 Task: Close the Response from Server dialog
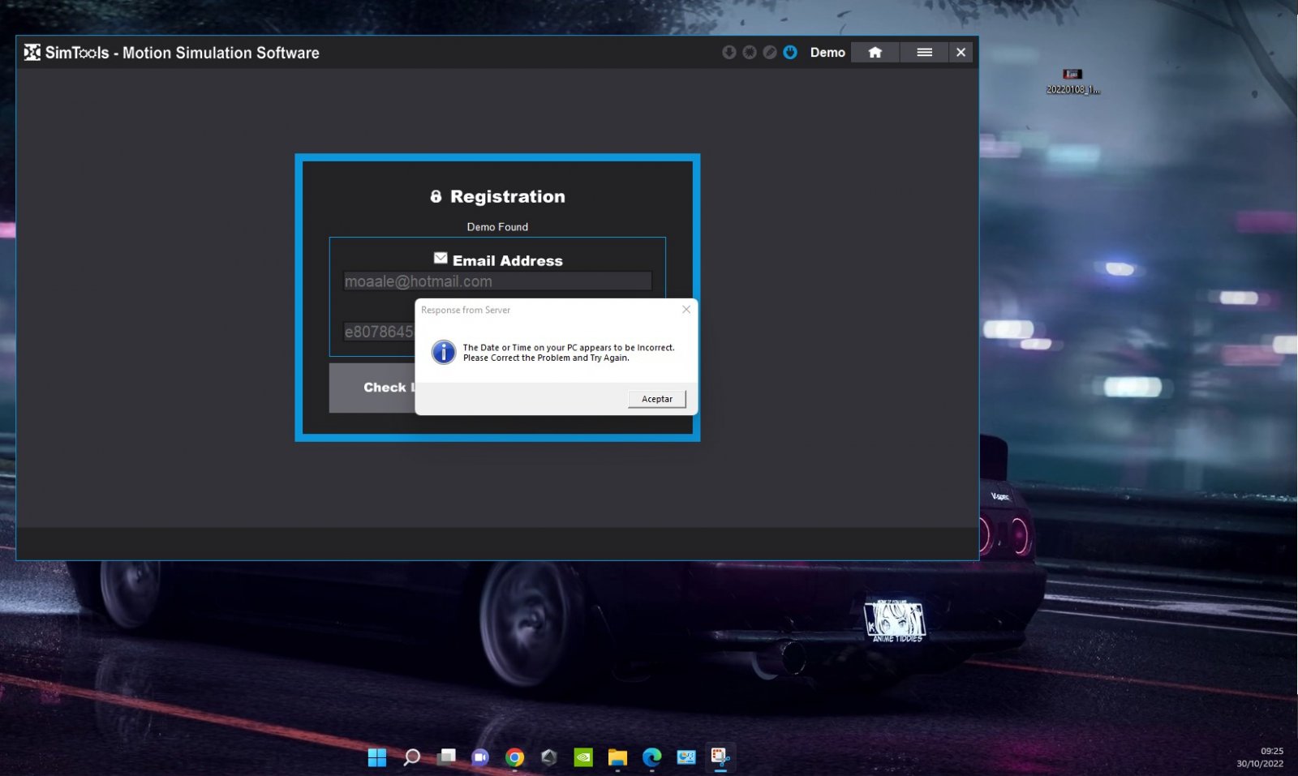point(686,310)
